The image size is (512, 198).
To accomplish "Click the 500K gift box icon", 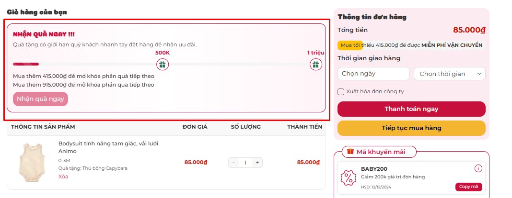I will [163, 65].
